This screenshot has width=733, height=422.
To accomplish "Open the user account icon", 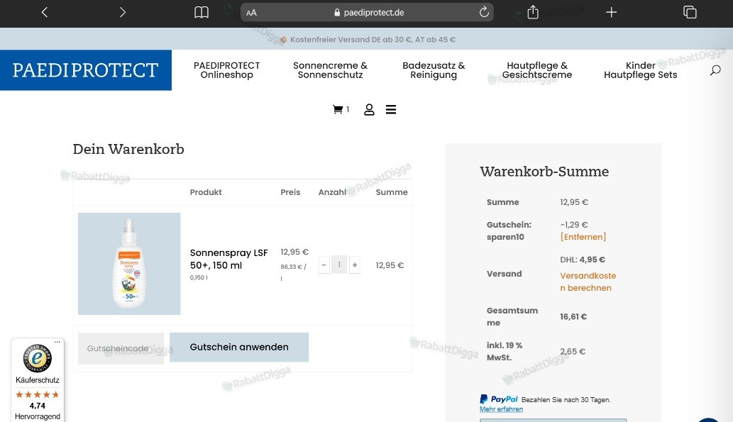I will coord(369,109).
